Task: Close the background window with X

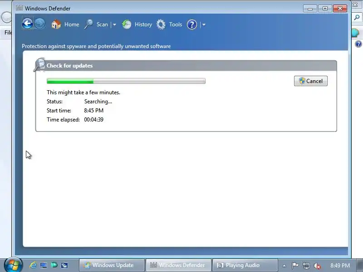Action: point(355,5)
